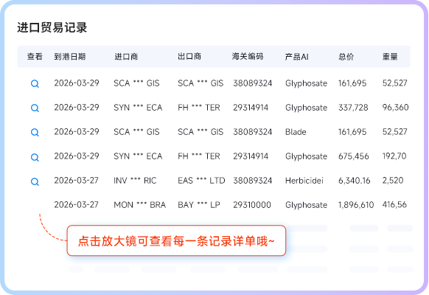Image resolution: width=429 pixels, height=295 pixels.
Task: Select FH *** TER in 96,360 row
Action: [199, 108]
